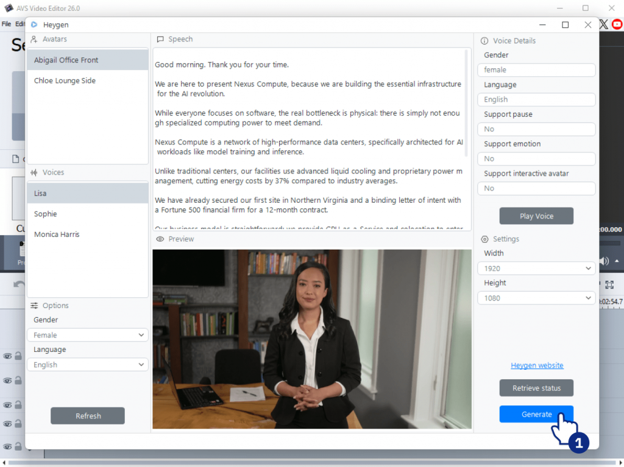
Task: Click the Retrieve status button
Action: tap(536, 388)
